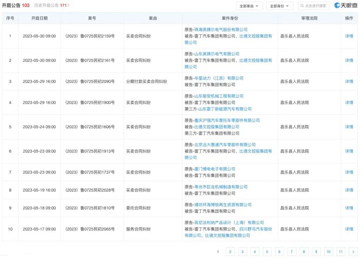Go to page 3
360x258 pixels.
pos(242,252)
